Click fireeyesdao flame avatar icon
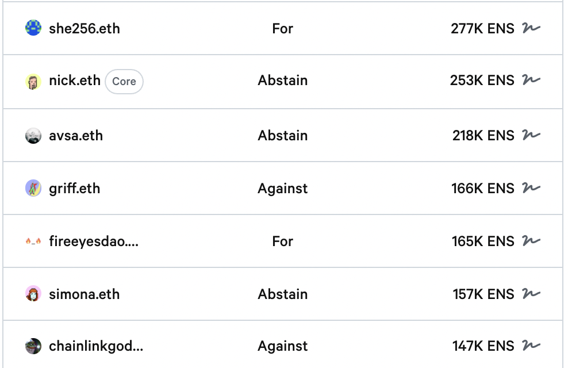 [33, 241]
